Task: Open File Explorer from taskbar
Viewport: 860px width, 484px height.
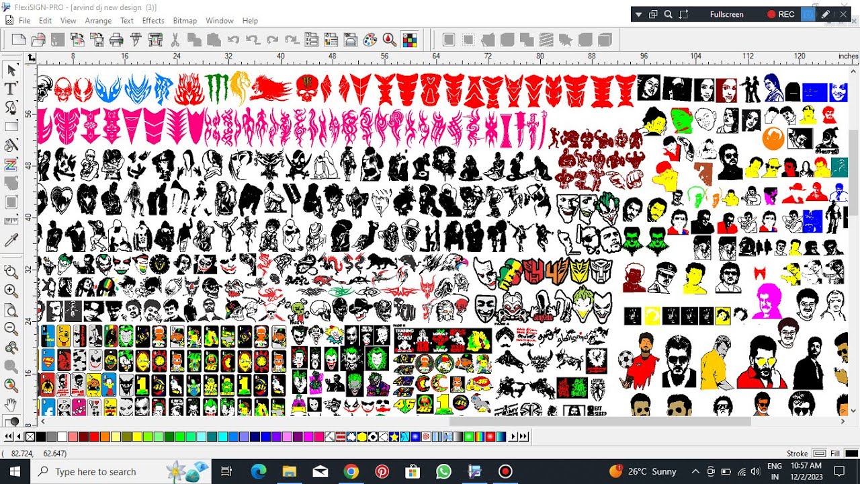Action: point(289,471)
